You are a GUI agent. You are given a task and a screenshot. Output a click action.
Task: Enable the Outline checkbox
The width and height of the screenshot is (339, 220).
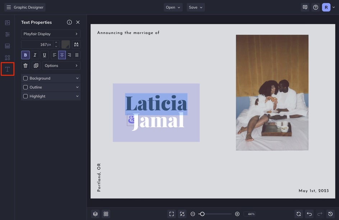(x=25, y=87)
